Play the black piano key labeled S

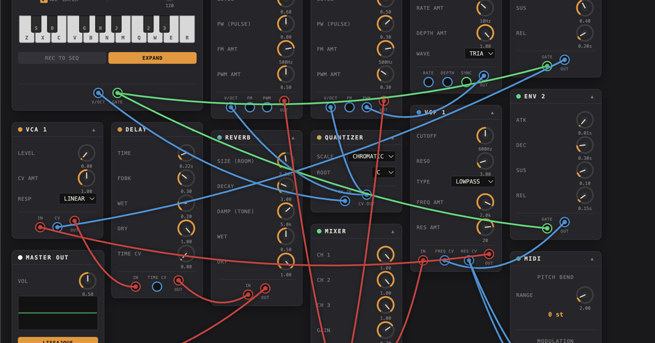[36, 23]
